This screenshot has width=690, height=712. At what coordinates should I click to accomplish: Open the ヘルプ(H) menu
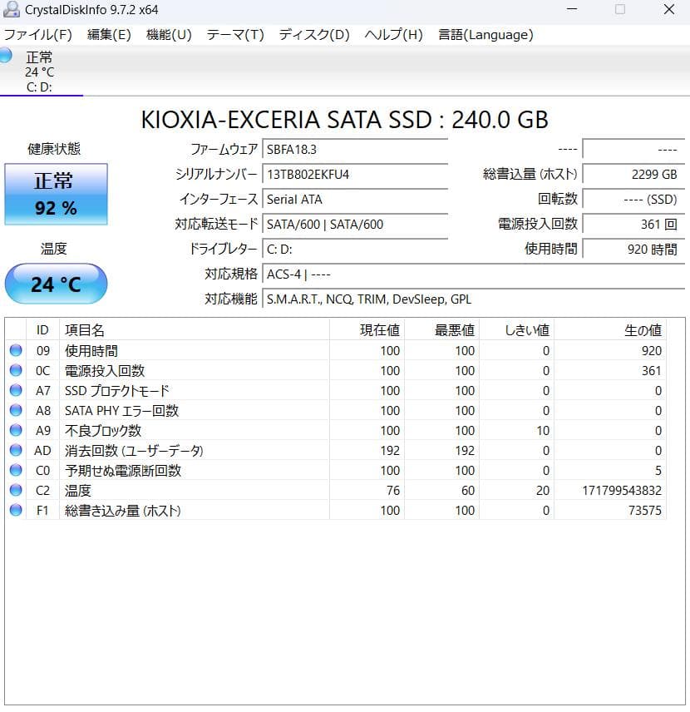point(387,35)
